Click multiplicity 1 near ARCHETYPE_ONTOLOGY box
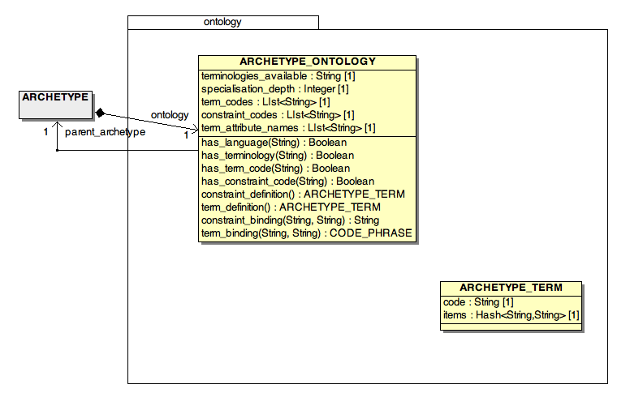Viewport: 617px width, 393px height. coord(186,135)
